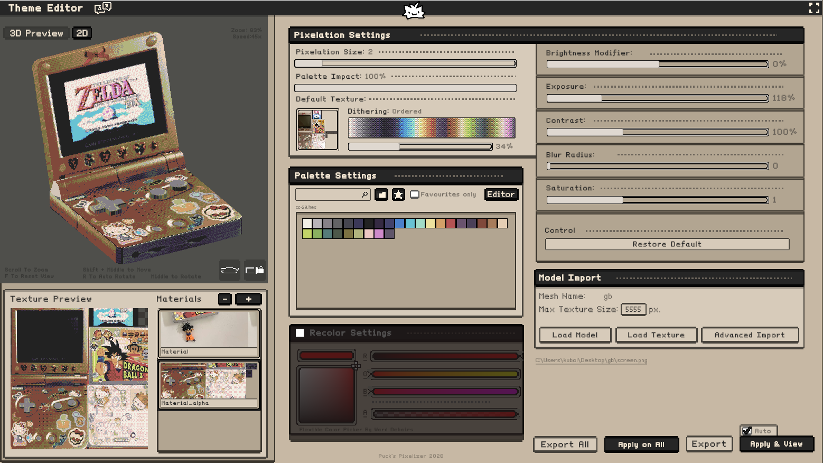Adjust the Brightness Modifier slider
823x463 pixels.
point(658,64)
